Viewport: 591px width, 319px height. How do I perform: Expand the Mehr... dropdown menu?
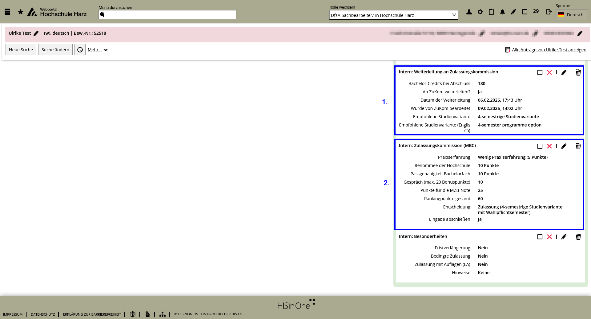tap(97, 50)
